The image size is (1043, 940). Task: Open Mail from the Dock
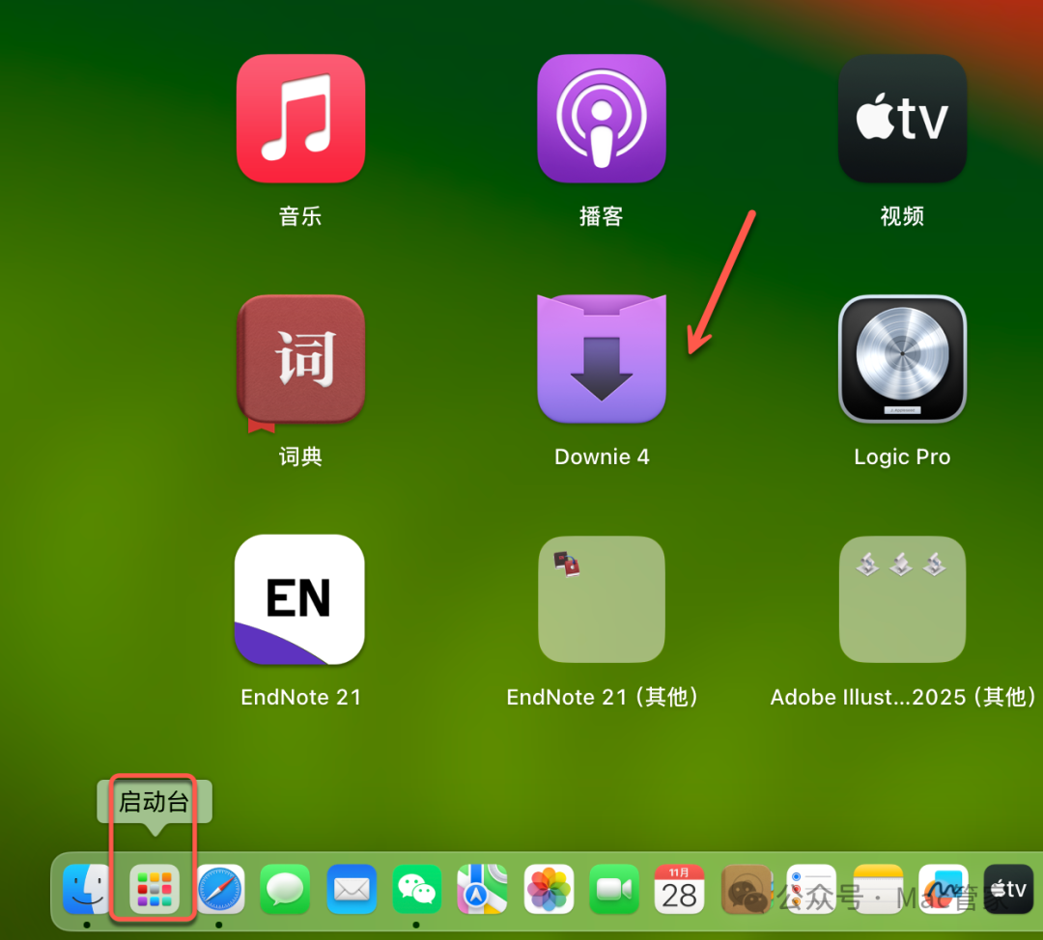click(352, 889)
